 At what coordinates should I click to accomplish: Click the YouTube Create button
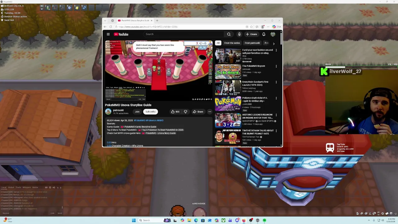(252, 34)
